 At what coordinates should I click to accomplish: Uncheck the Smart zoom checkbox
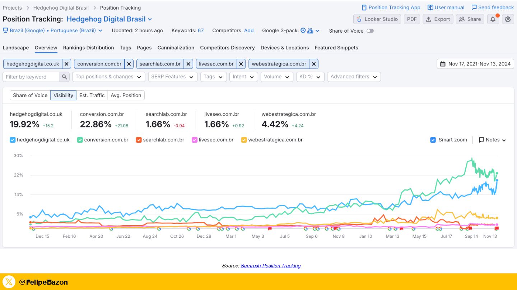(433, 140)
